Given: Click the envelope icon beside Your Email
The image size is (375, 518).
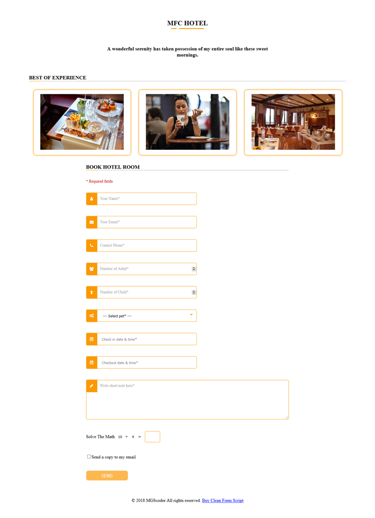Looking at the screenshot, I should pyautogui.click(x=91, y=222).
